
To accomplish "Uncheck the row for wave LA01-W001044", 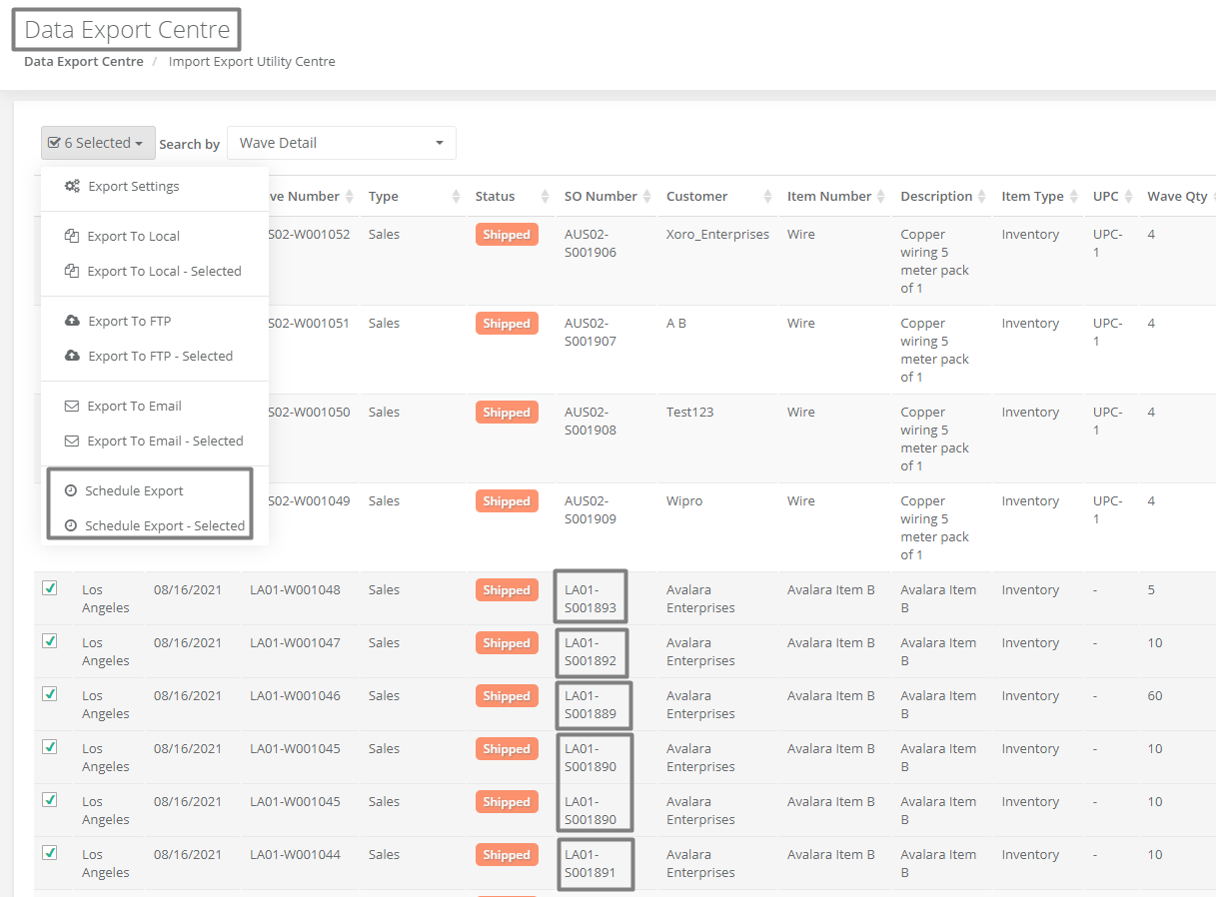I will 50,853.
